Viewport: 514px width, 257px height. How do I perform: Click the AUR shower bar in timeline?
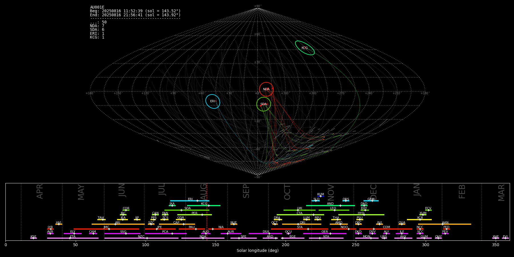(x=231, y=234)
